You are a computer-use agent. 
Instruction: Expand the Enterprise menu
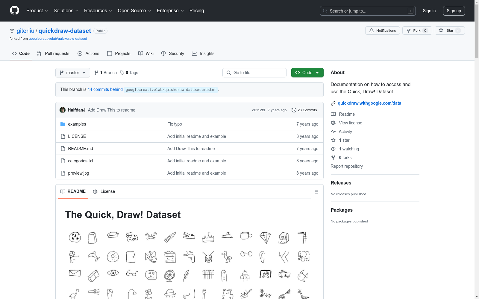click(x=170, y=10)
